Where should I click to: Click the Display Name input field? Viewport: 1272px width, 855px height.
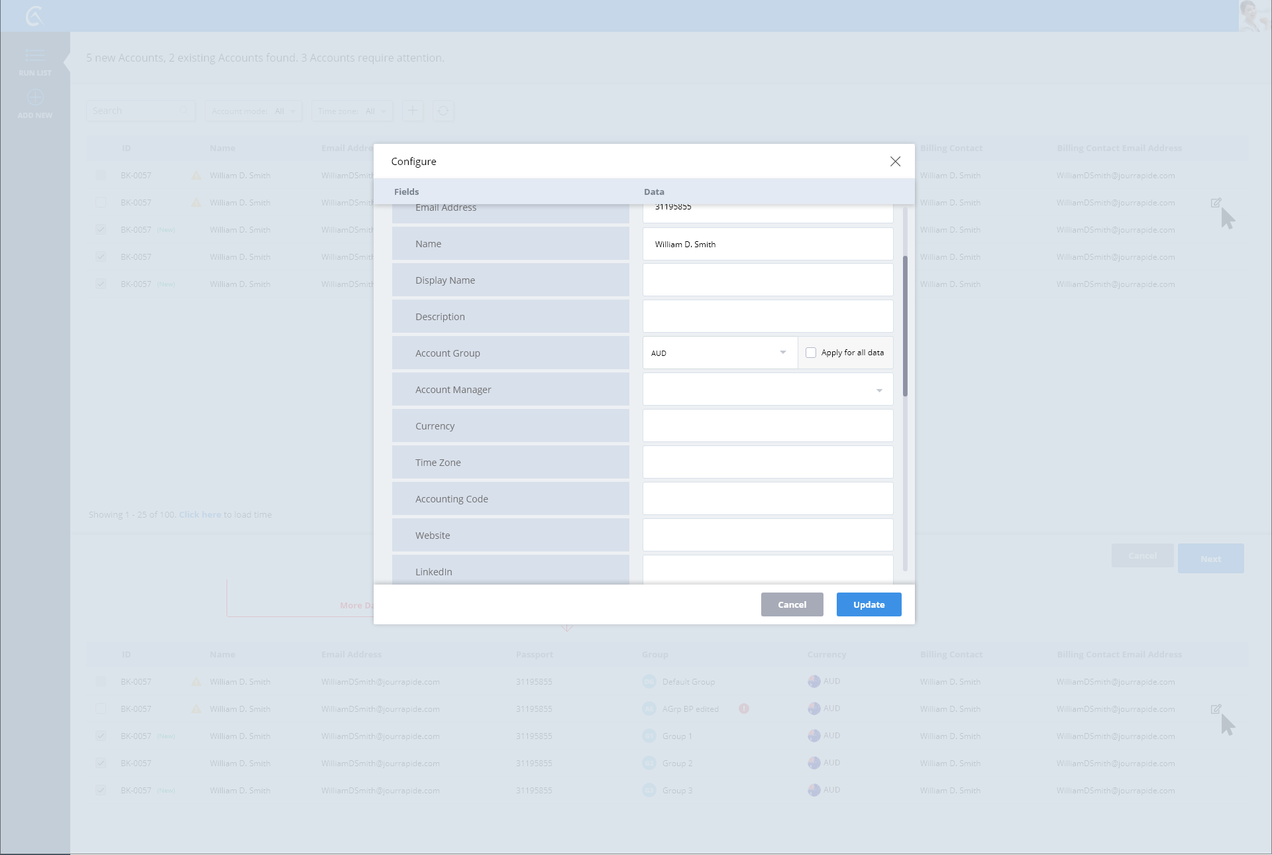pos(767,280)
